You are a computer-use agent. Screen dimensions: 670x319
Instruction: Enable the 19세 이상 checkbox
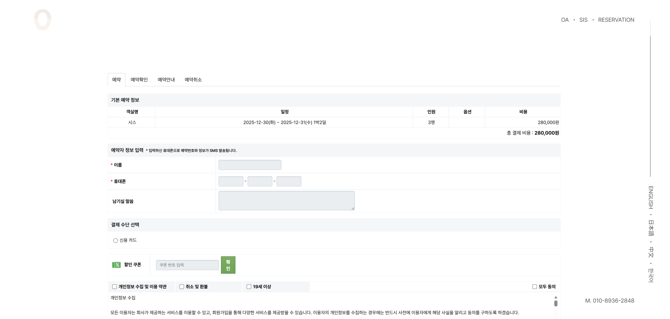tap(249, 287)
